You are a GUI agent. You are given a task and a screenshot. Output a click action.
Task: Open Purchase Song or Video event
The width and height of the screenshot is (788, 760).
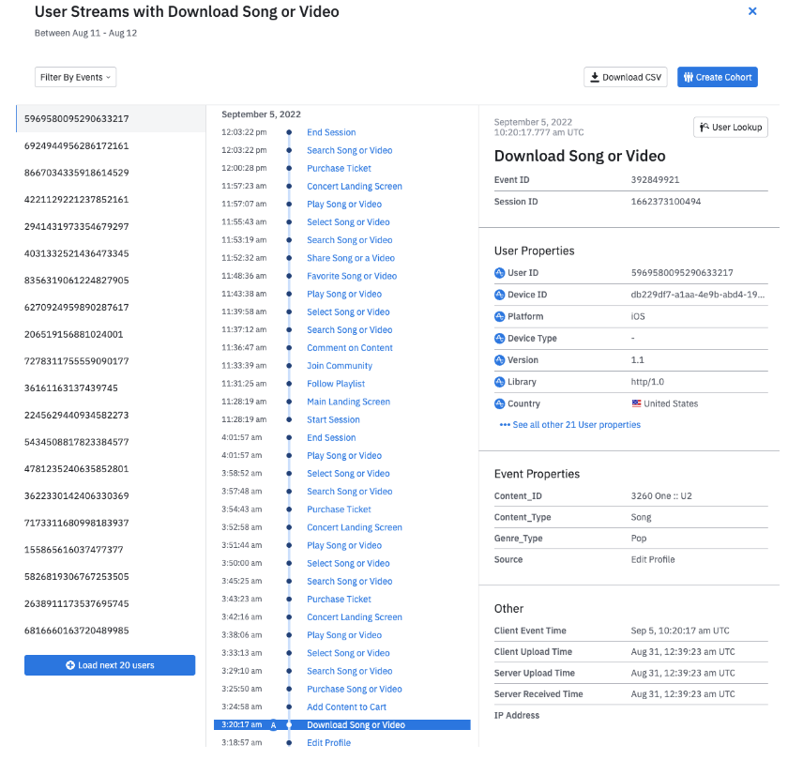pos(355,689)
